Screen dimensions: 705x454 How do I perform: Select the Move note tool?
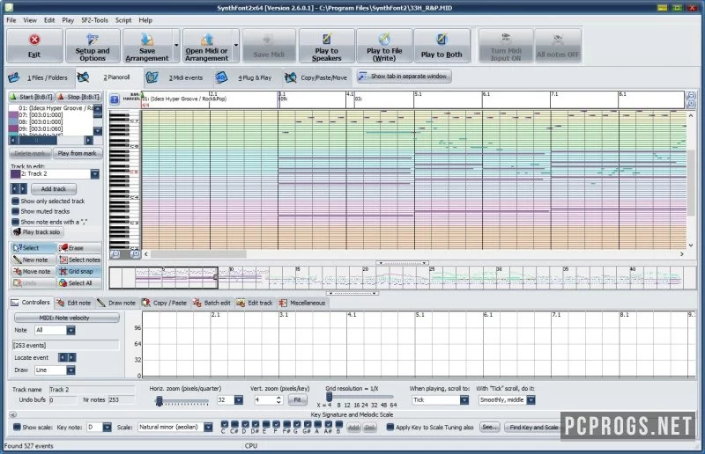click(x=33, y=271)
